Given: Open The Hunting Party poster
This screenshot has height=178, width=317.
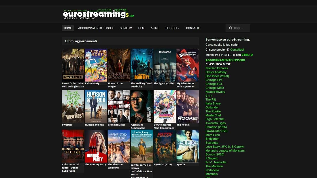Looking at the screenshot, I should point(96,146).
